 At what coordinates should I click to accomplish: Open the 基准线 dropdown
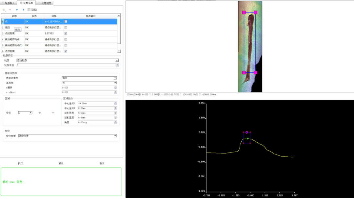89,83
